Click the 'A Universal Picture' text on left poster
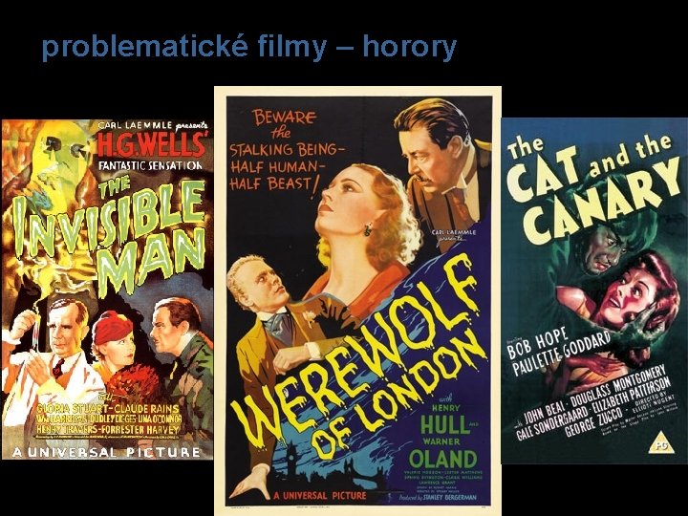 pos(107,452)
